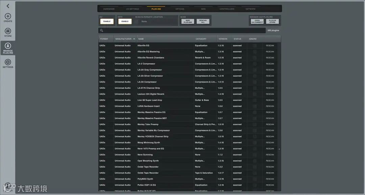365x195 pixels.
Task: Tick Ignore checkbox for LUNA Hardware Insert
Action: click(x=255, y=106)
